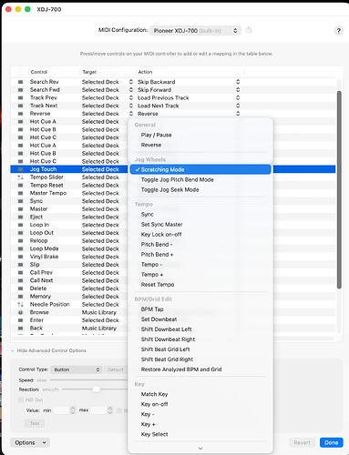Choose Play / Pause from the action menu
Image resolution: width=349 pixels, height=455 pixels.
tap(200, 135)
